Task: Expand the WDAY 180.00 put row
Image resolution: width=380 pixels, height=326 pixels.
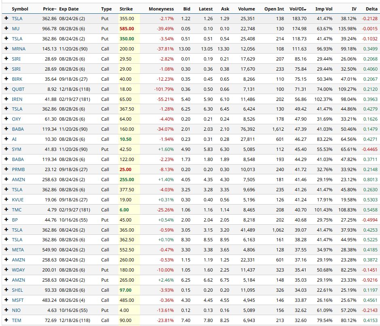Action: click(x=6, y=270)
